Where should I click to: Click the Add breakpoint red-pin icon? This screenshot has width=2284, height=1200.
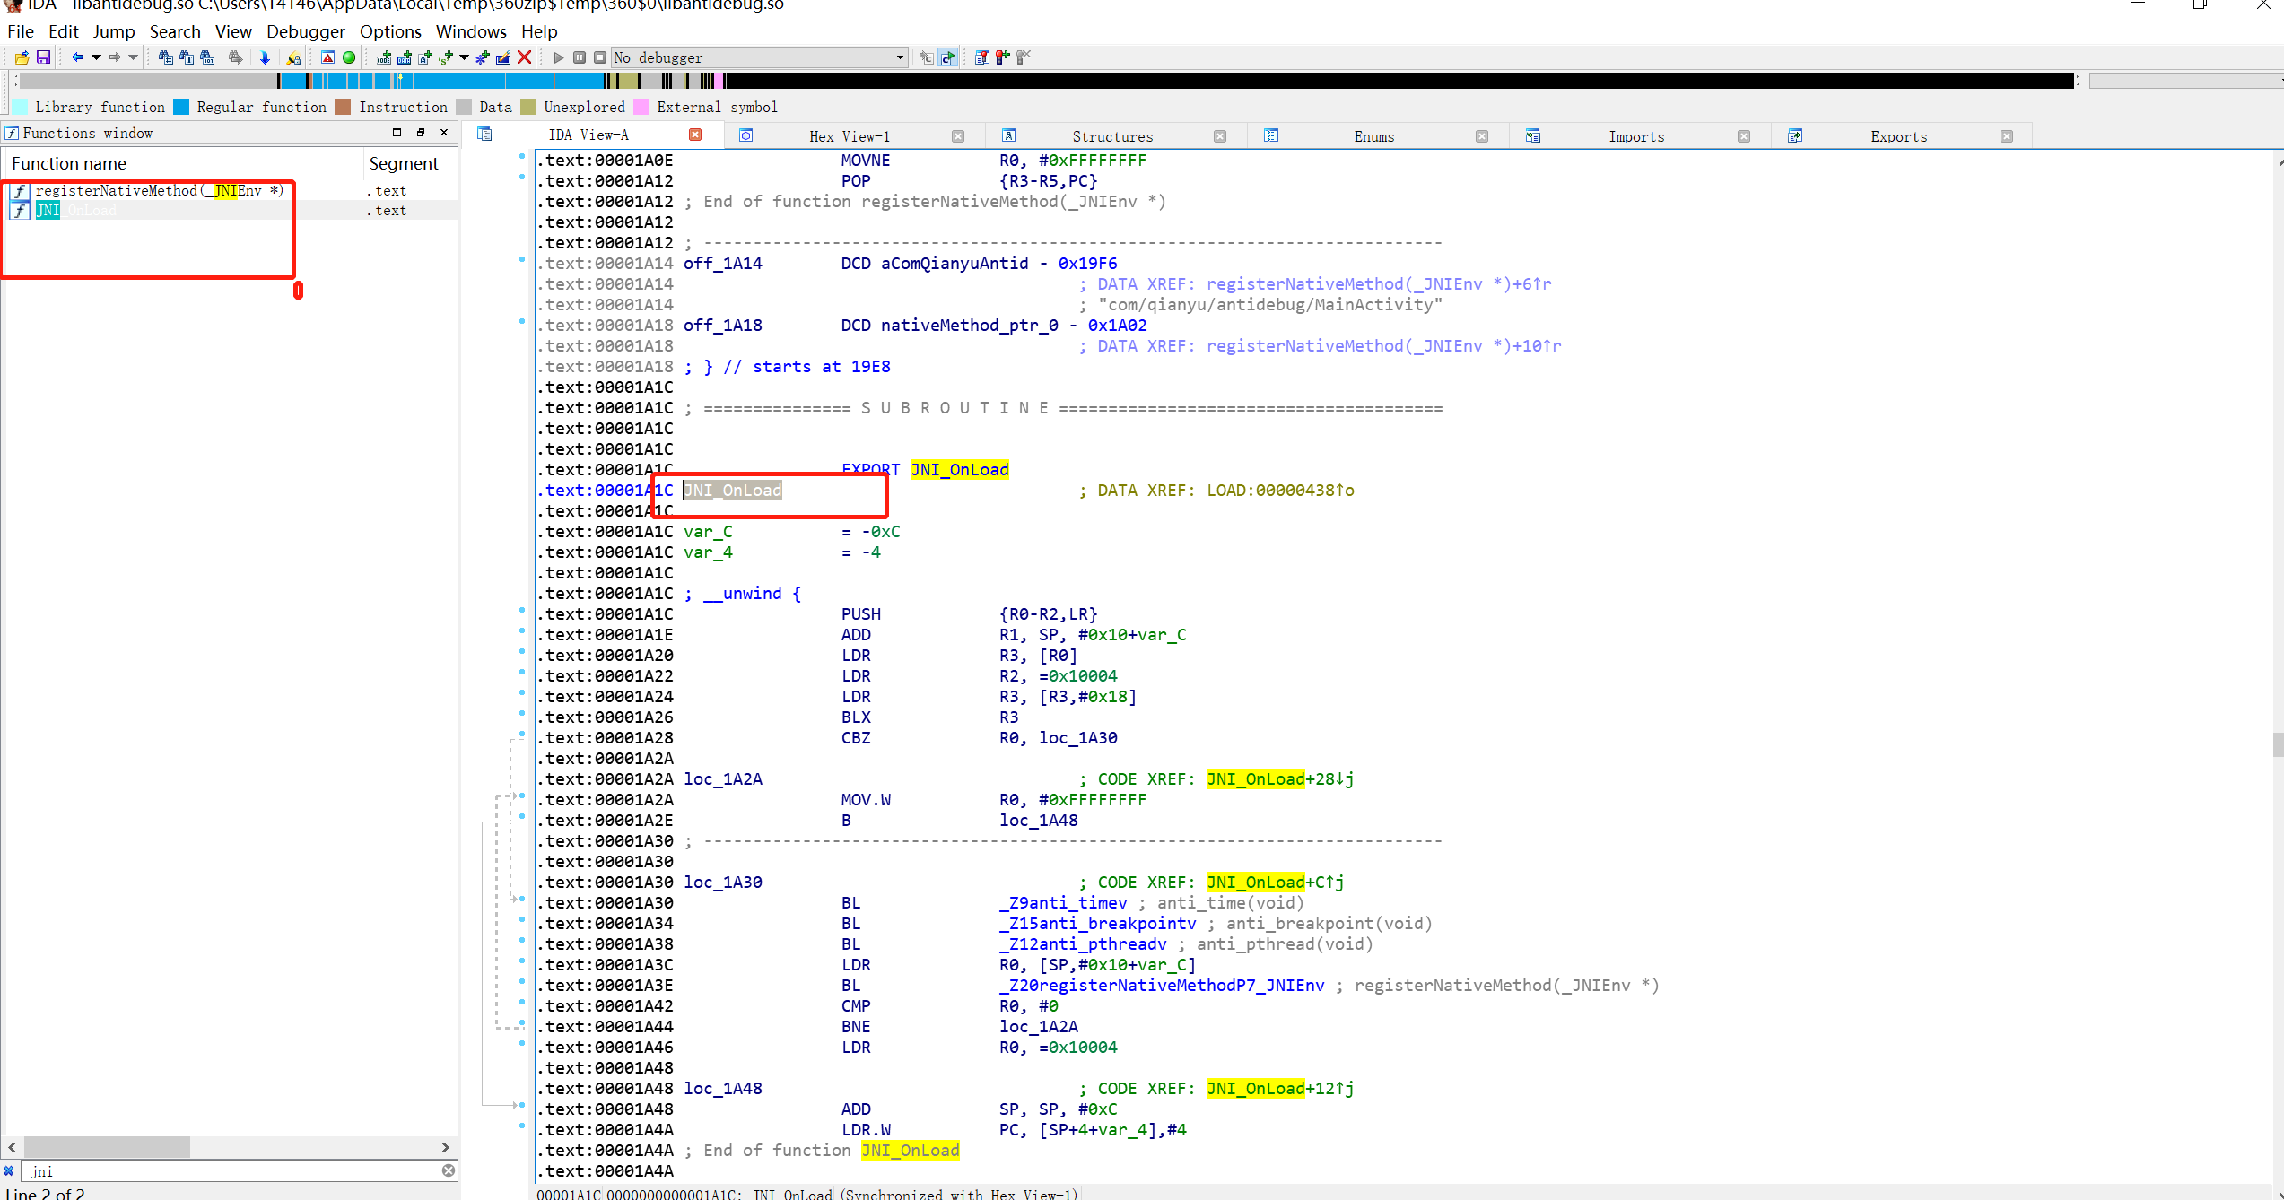click(1003, 57)
